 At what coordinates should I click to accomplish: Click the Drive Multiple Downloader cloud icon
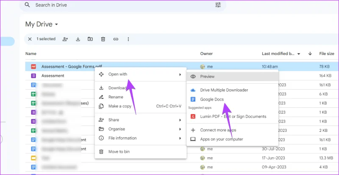[193, 90]
